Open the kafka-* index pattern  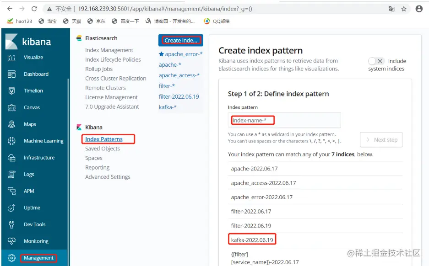tap(168, 107)
